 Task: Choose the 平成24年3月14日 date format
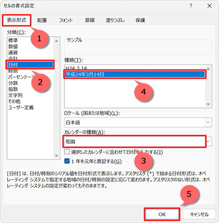point(135,74)
